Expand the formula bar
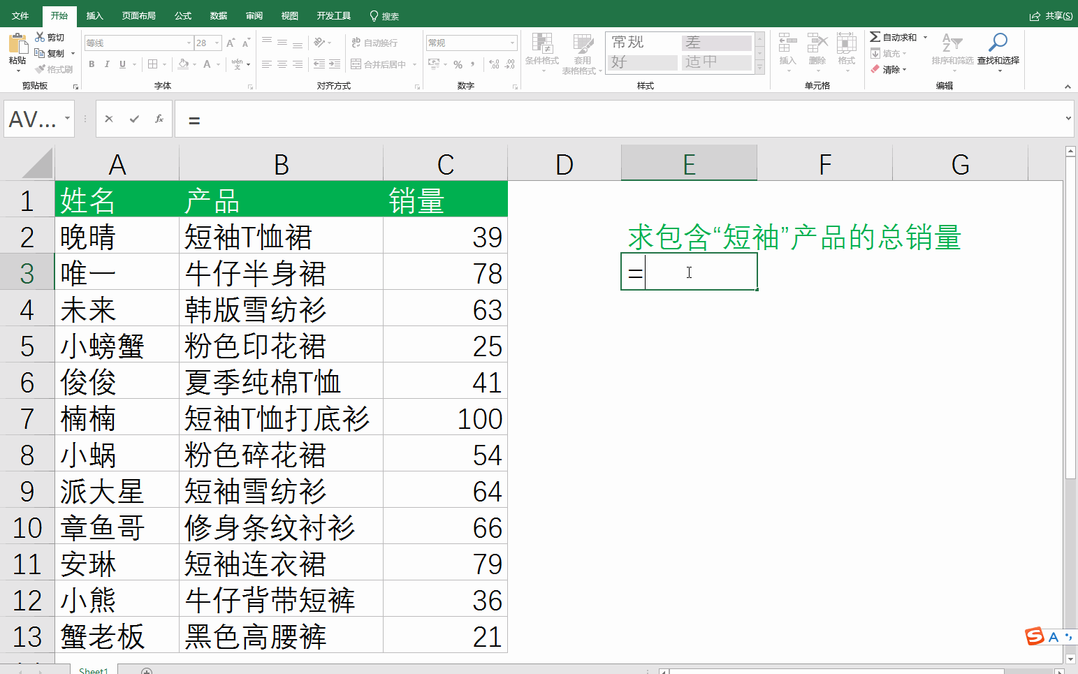The image size is (1078, 674). coord(1068,119)
